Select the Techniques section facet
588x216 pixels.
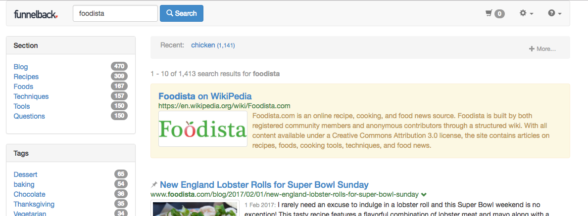[x=31, y=96]
